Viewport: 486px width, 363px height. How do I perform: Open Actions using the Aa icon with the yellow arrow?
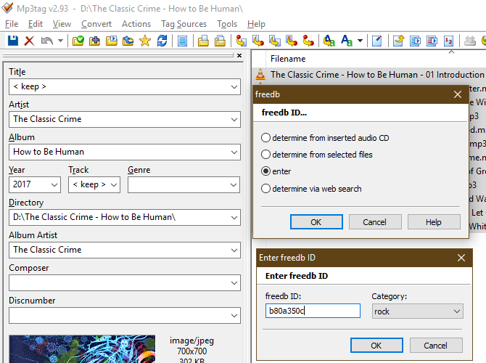329,41
